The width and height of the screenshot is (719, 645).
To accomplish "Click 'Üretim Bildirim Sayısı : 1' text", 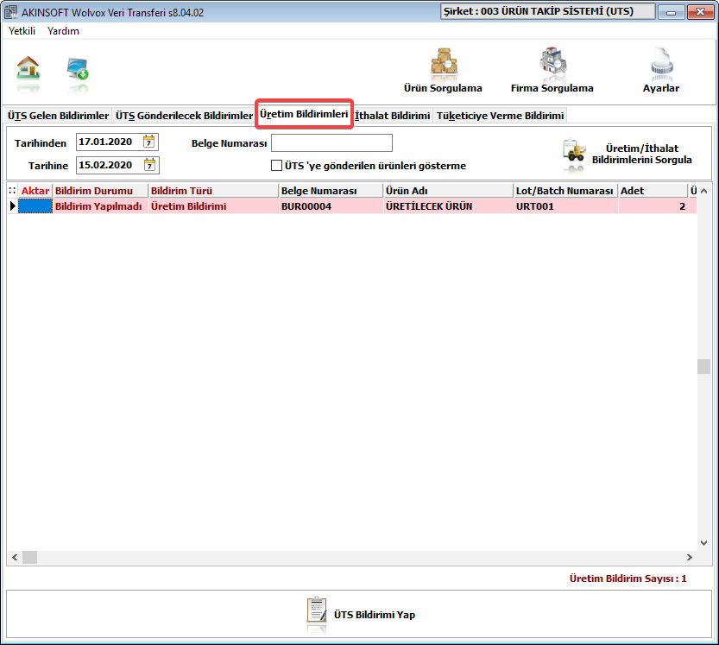I will (628, 579).
